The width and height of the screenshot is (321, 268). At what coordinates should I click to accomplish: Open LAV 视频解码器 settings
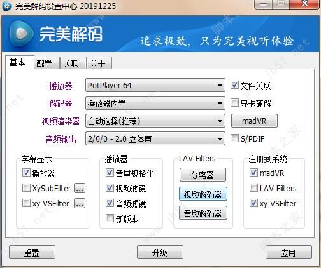tap(203, 194)
